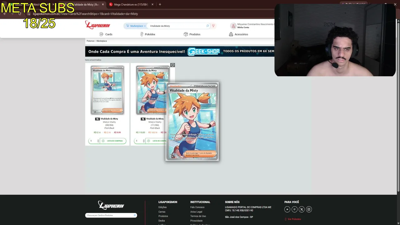Open a new browser tab with plus button
This screenshot has height=225, width=400.
pyautogui.click(x=160, y=4)
